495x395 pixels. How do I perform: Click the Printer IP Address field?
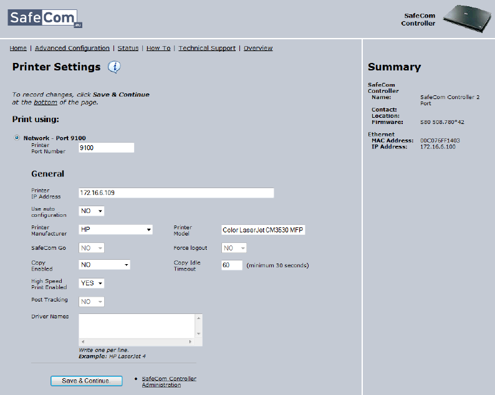(176, 193)
